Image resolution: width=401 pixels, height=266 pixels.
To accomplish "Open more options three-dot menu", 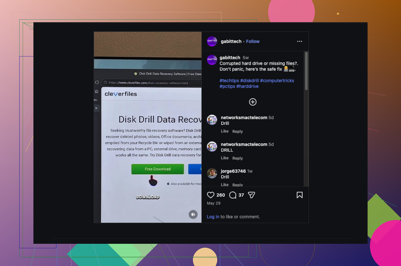I will tap(299, 41).
